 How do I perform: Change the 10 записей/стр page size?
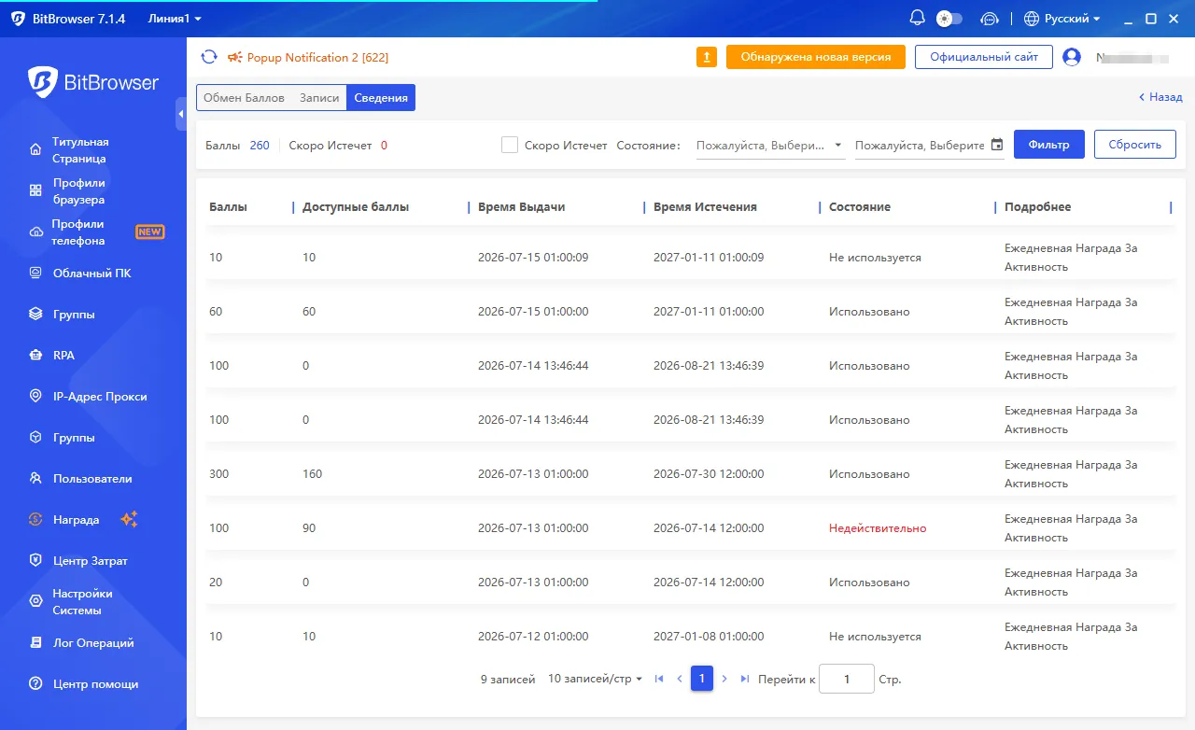click(x=595, y=679)
